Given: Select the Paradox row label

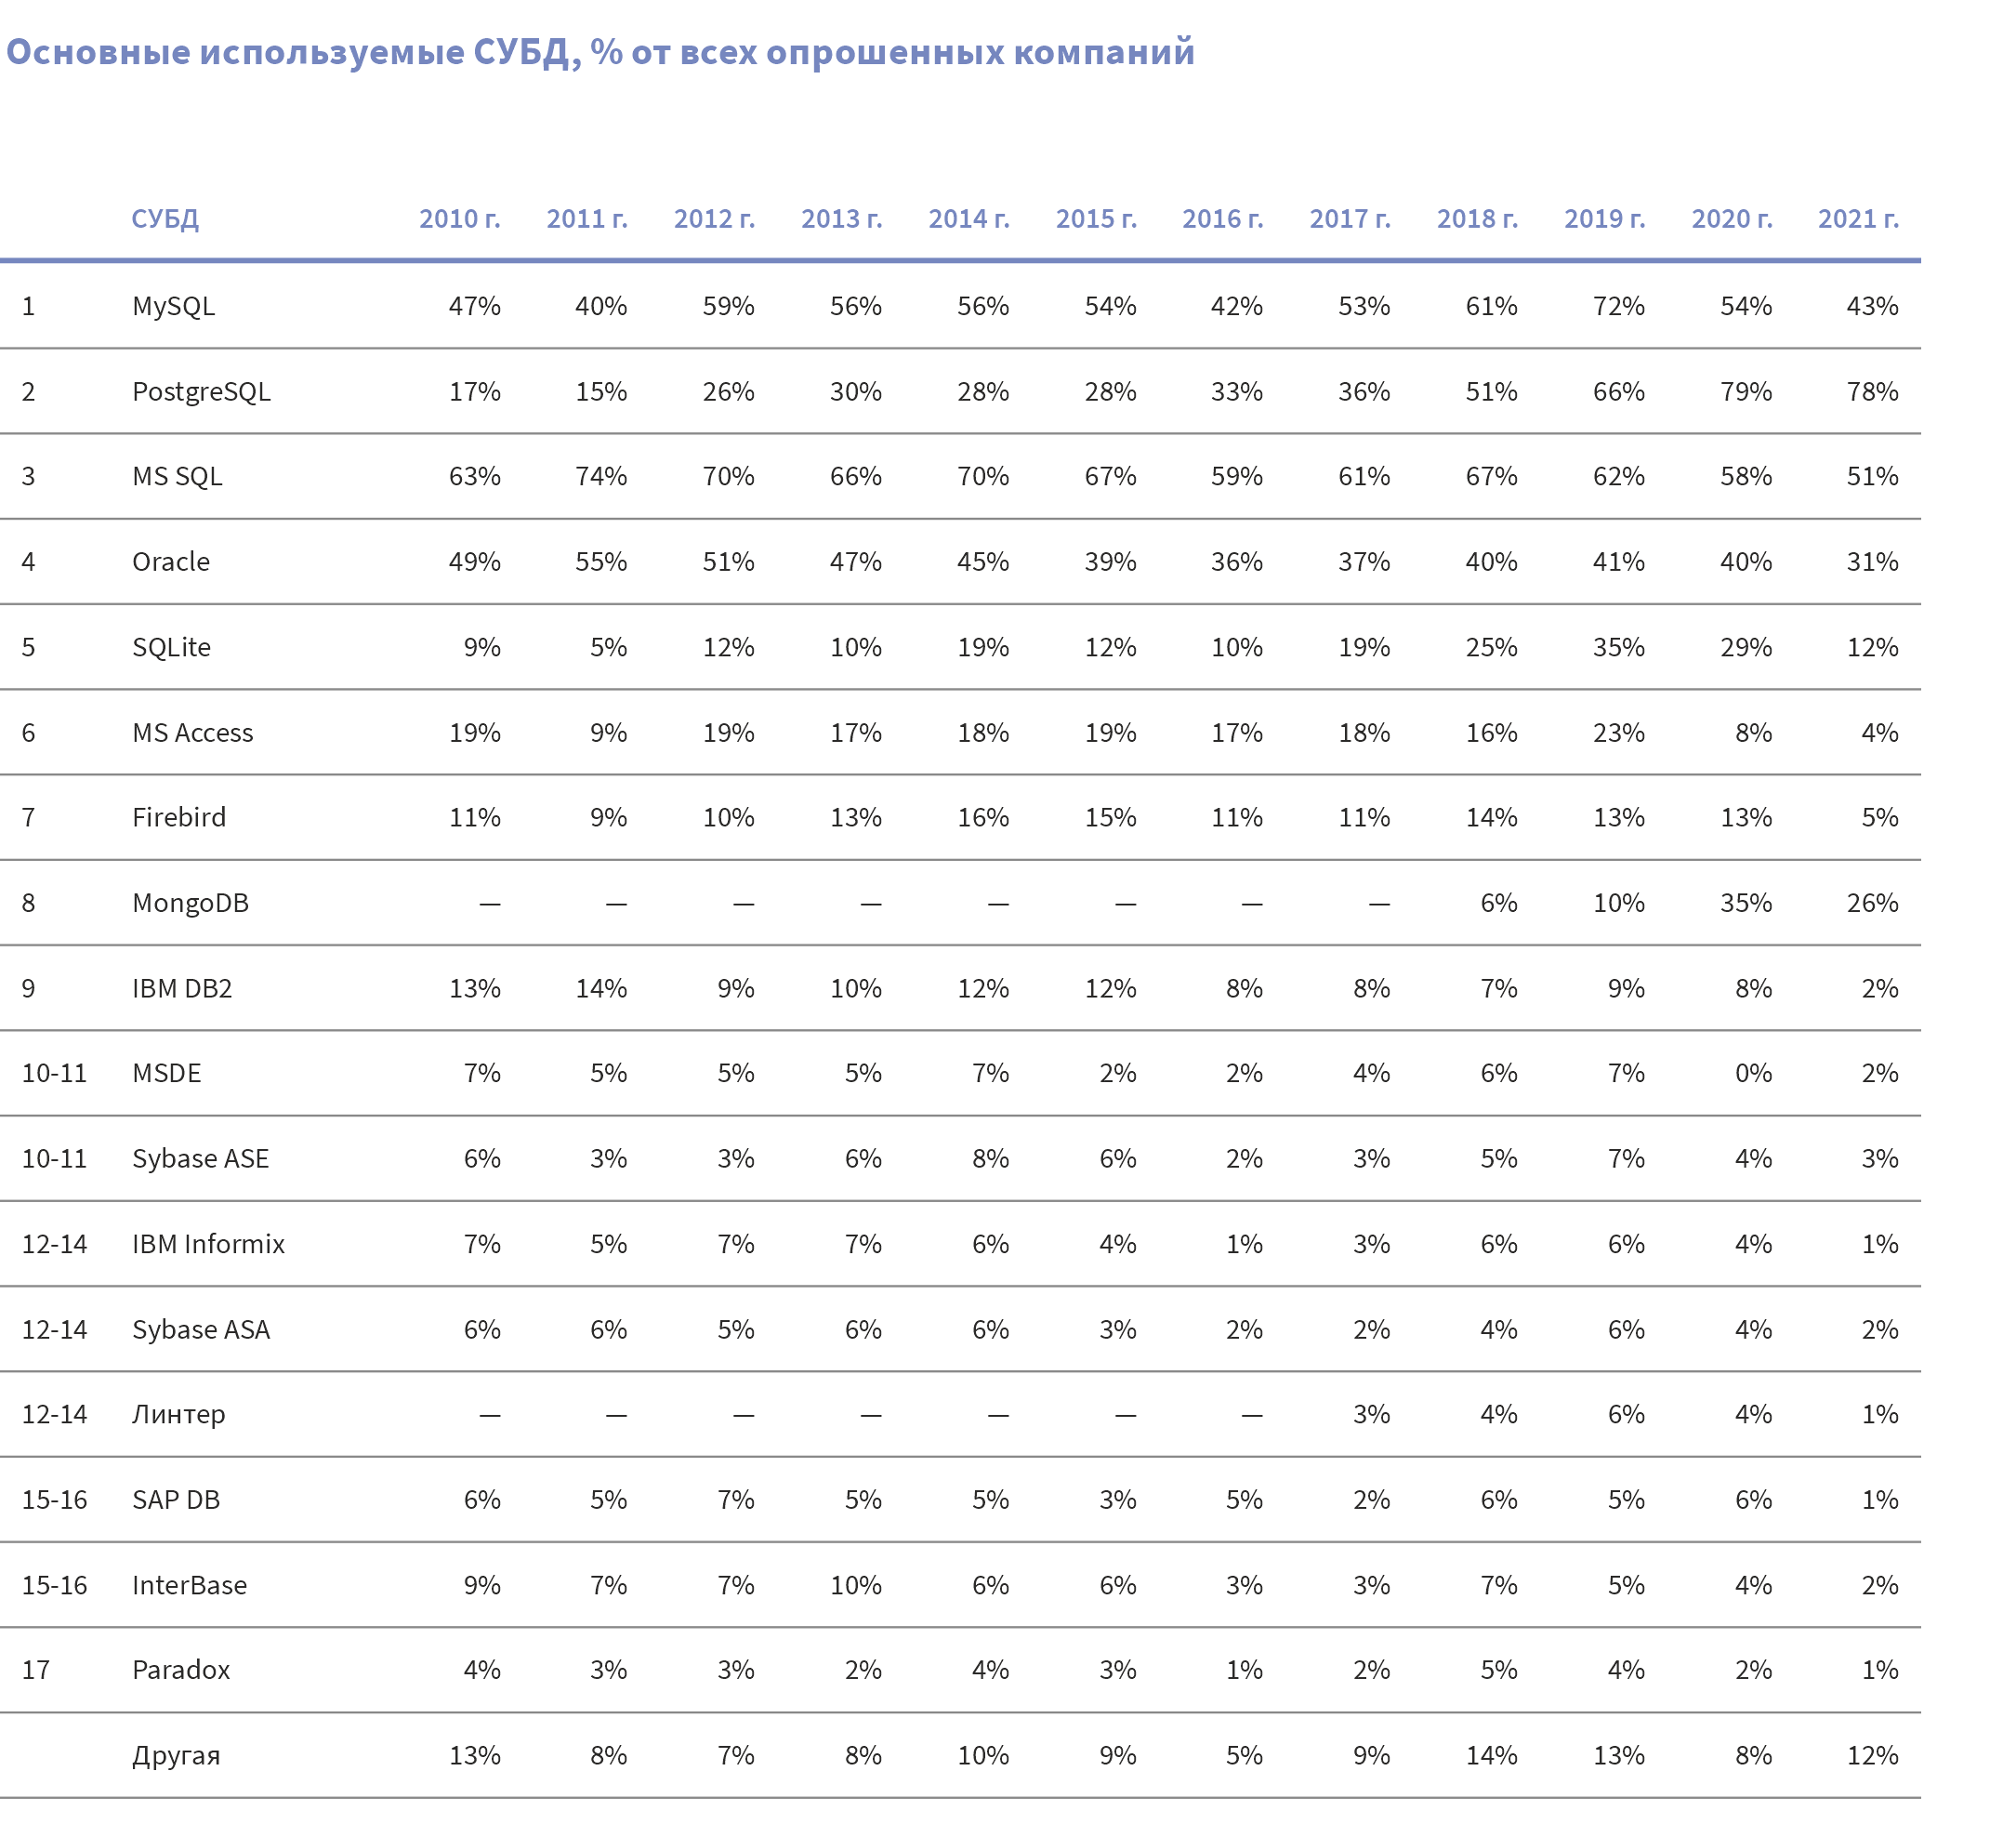Looking at the screenshot, I should coord(181,1670).
